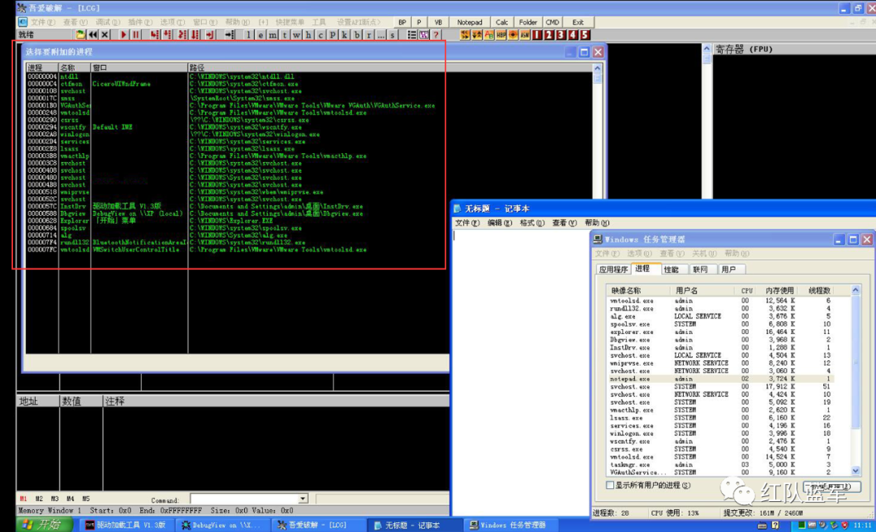Click 路径 column header in attach dialog

pos(389,67)
